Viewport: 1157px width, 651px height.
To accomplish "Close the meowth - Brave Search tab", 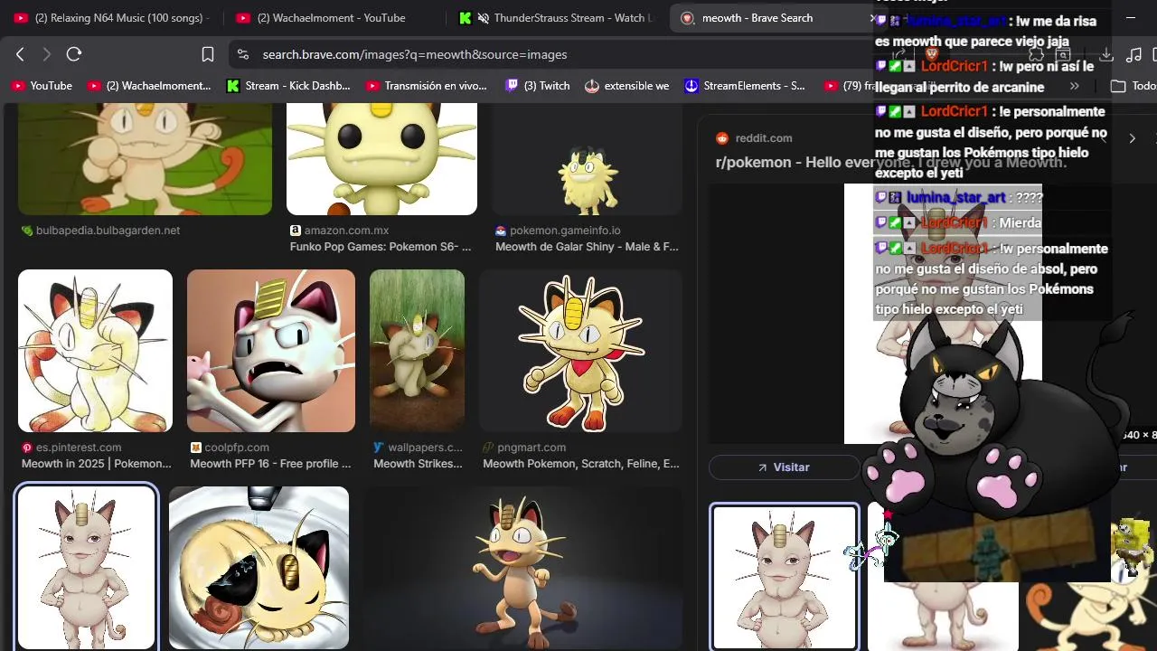I will pyautogui.click(x=872, y=17).
